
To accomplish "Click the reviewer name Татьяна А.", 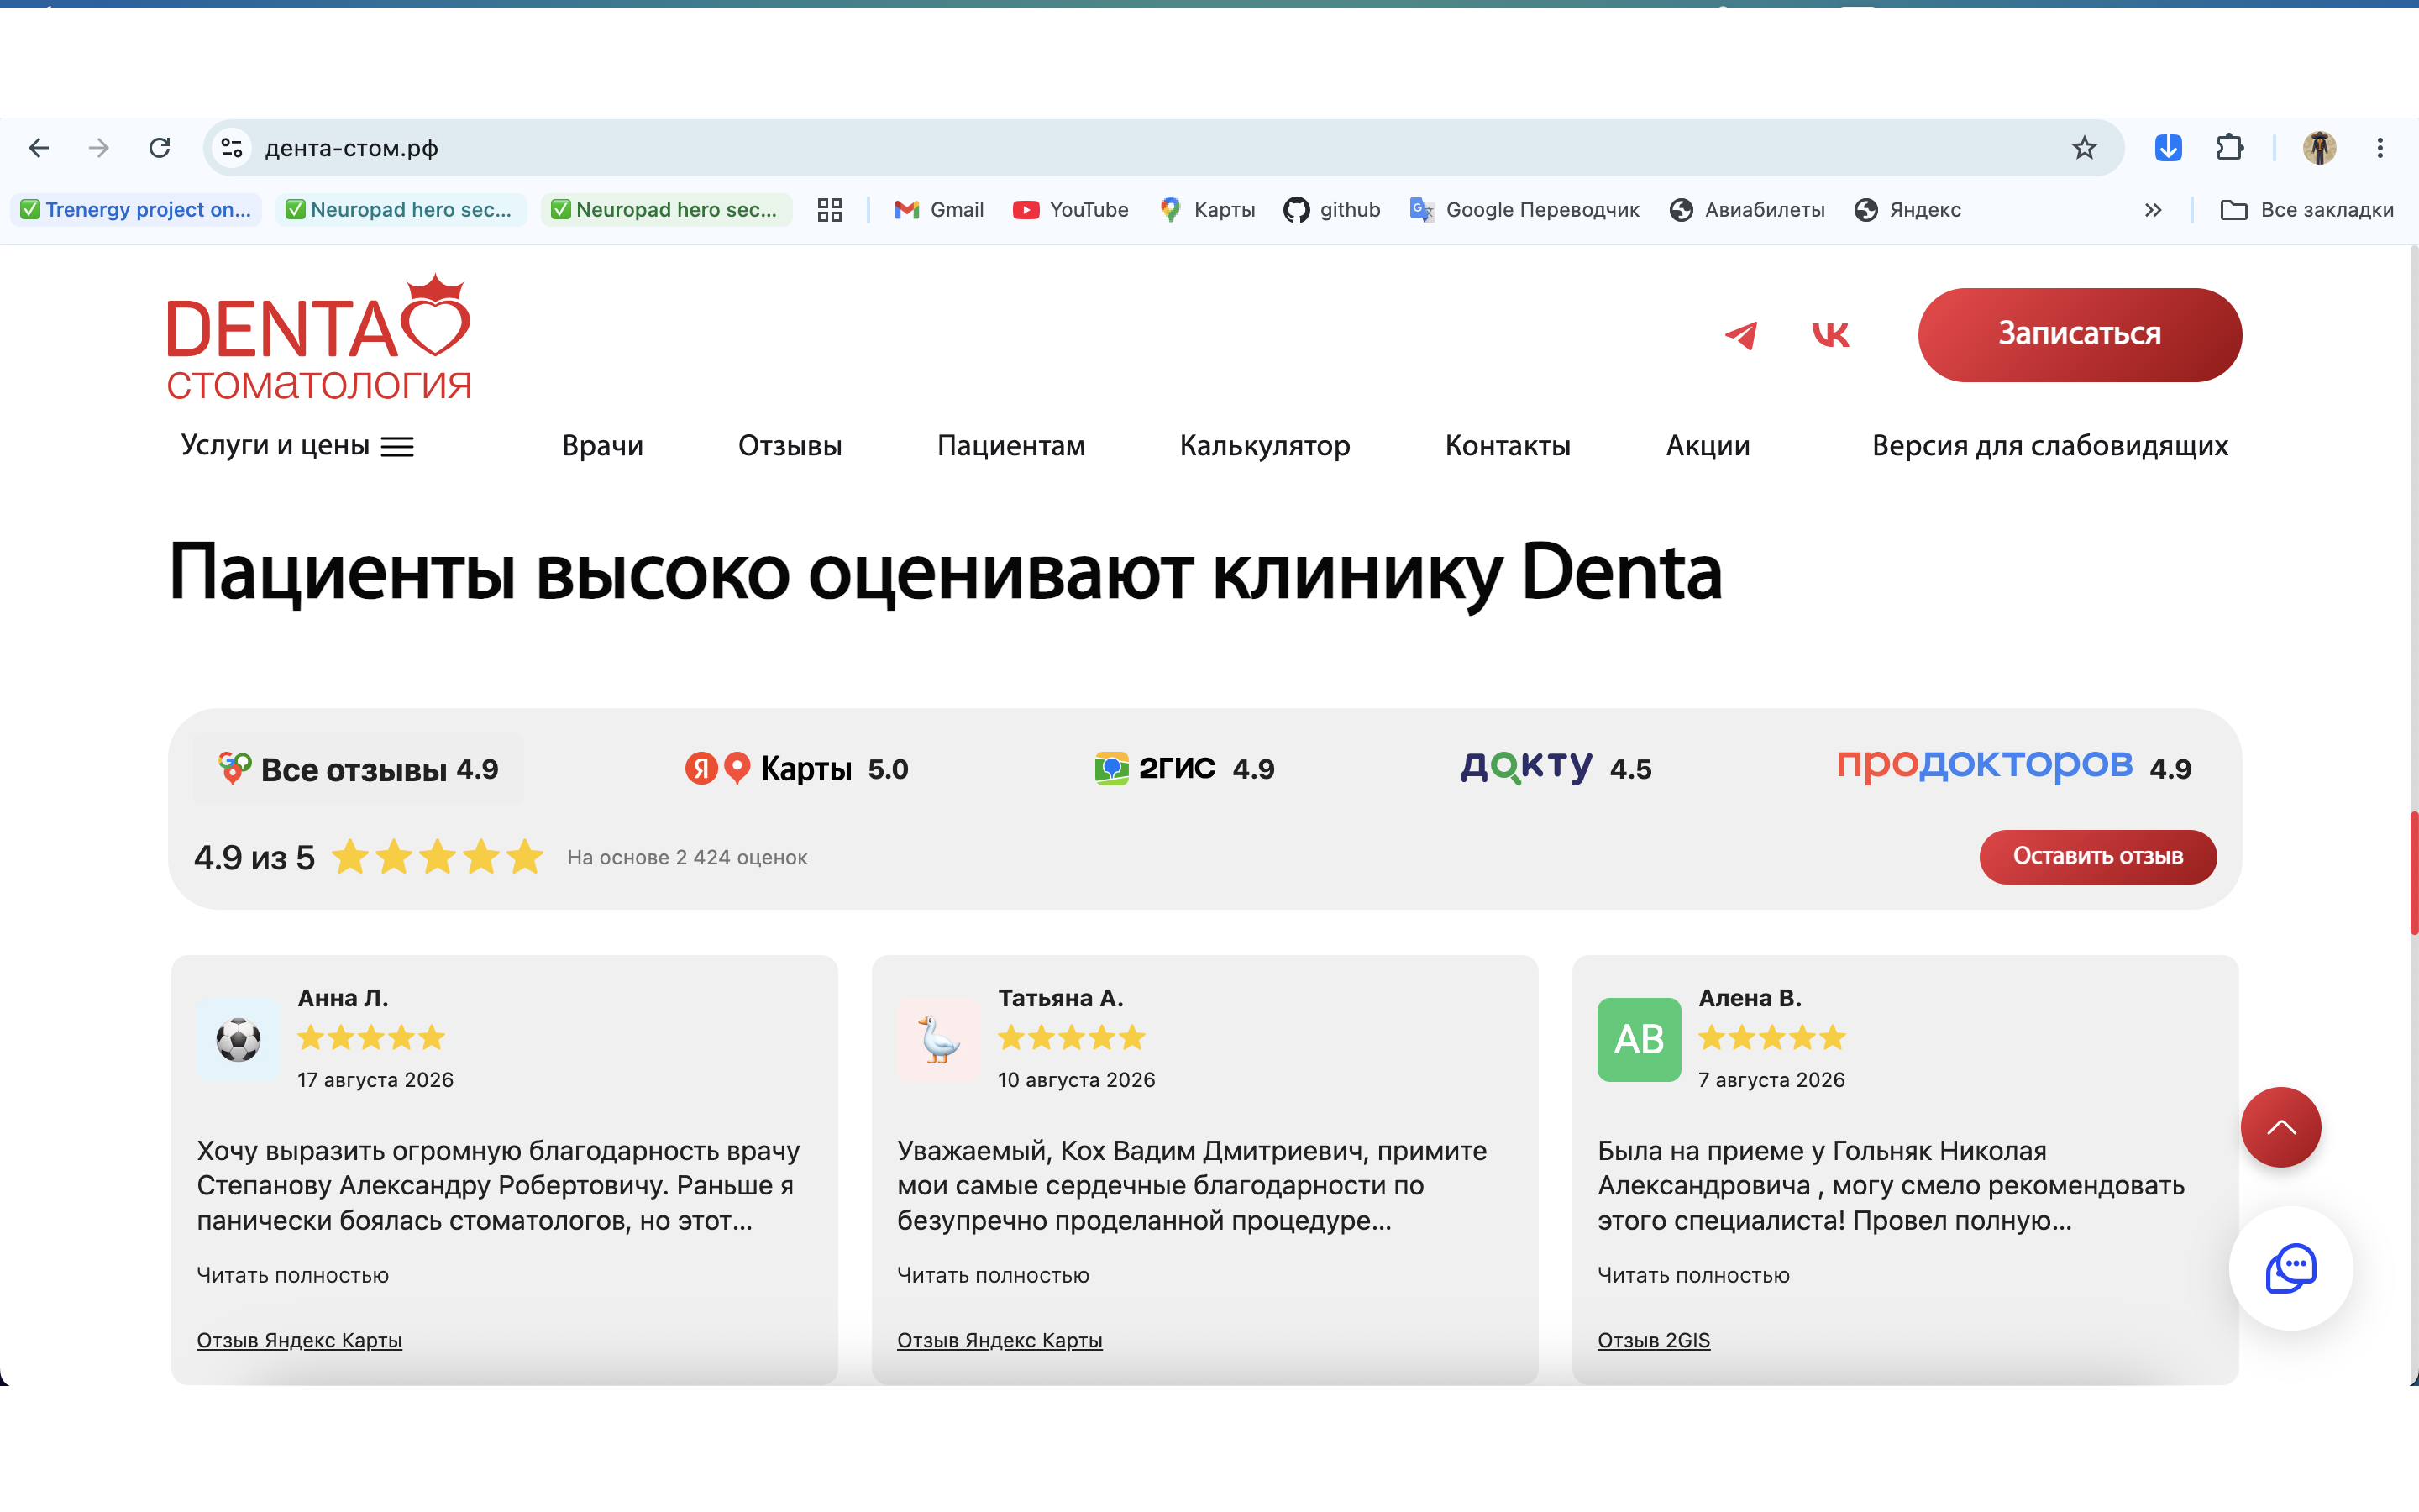I will click(1061, 998).
